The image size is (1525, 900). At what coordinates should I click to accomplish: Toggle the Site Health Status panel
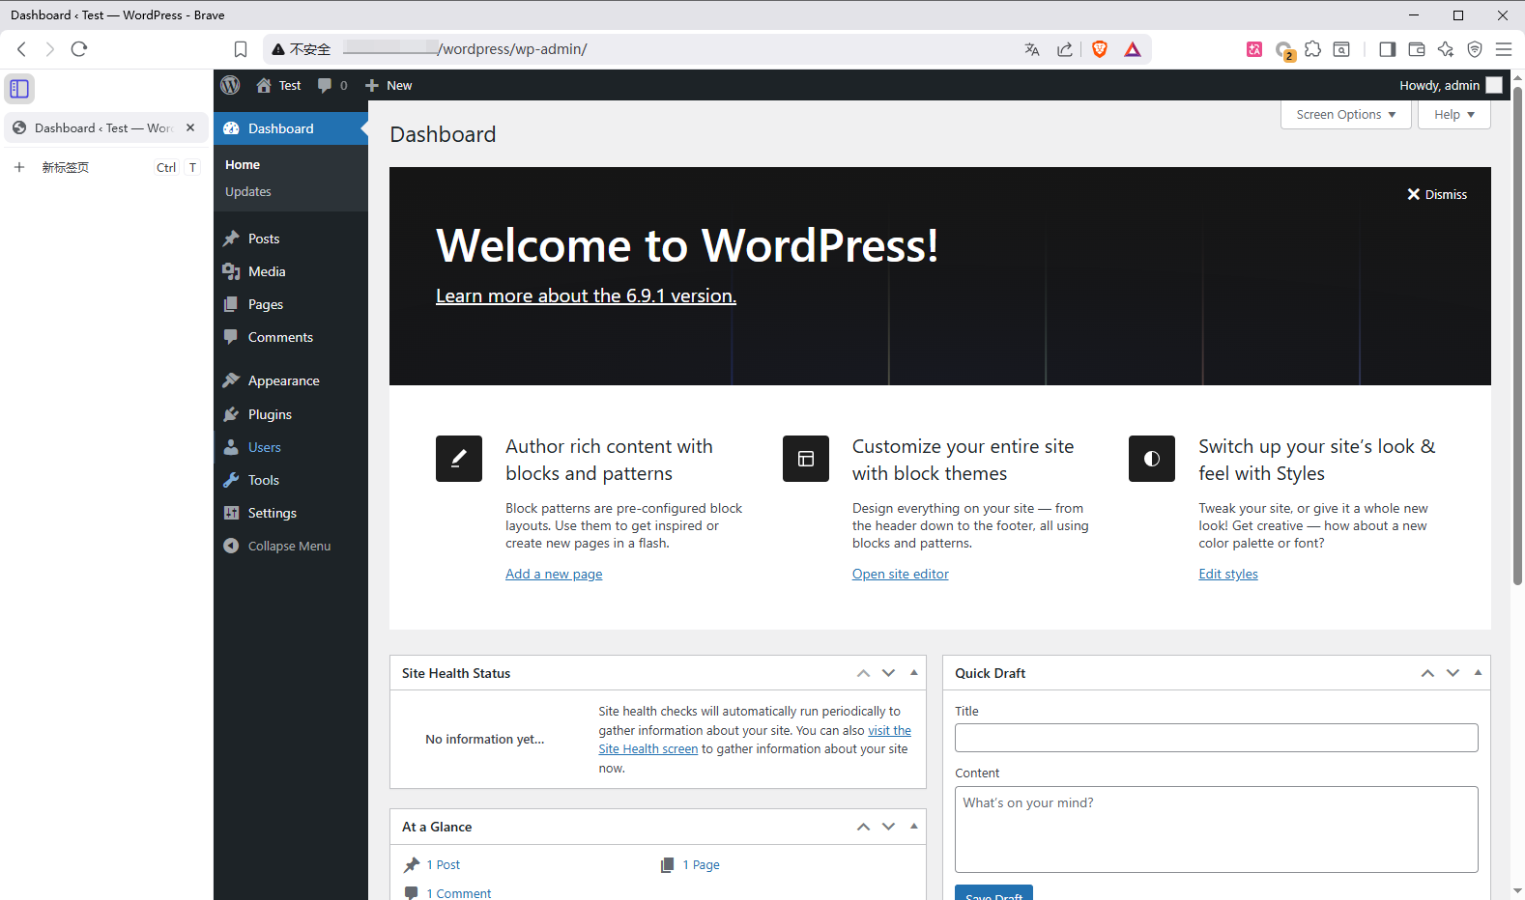click(913, 672)
